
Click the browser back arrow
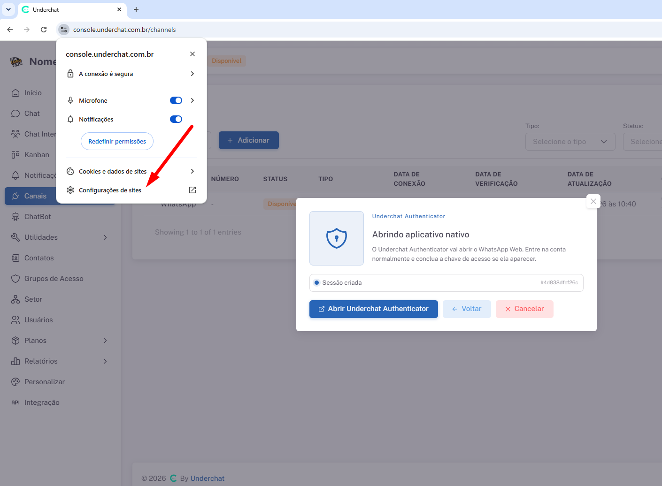tap(10, 30)
